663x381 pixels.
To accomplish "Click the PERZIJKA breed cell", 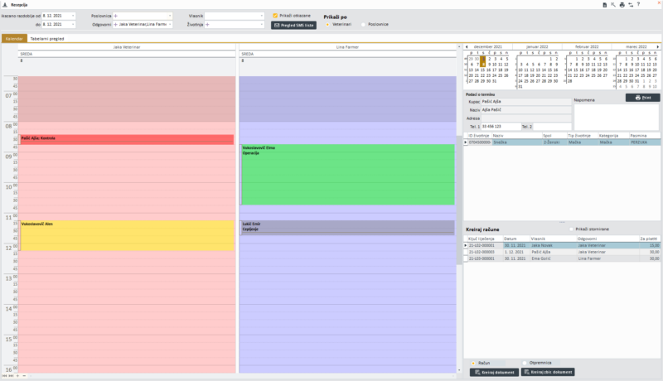I will (x=645, y=142).
